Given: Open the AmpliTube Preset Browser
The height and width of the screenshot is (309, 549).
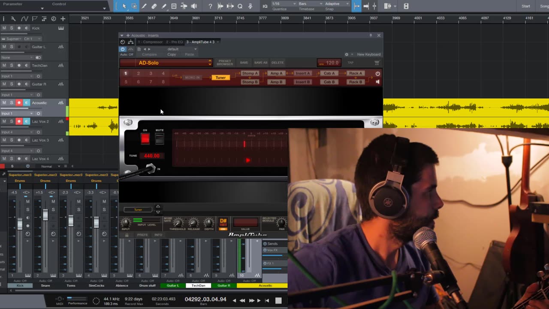Looking at the screenshot, I should (x=225, y=63).
